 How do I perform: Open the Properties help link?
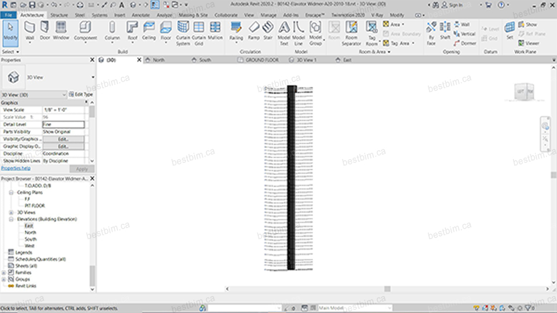coord(16,168)
